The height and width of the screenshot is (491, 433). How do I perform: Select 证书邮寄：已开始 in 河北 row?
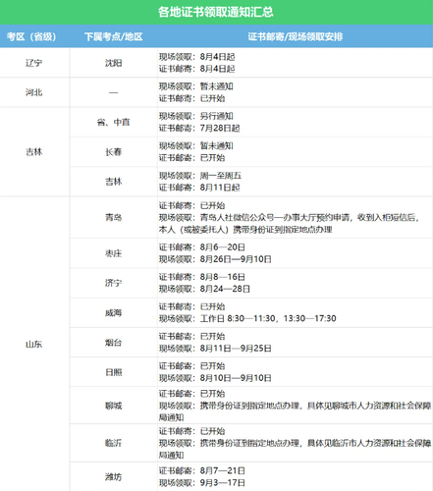pyautogui.click(x=191, y=98)
